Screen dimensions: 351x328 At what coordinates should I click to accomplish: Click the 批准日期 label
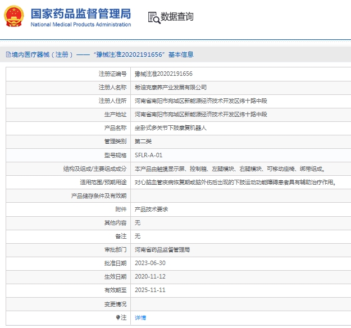coord(115,263)
